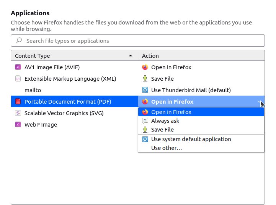The width and height of the screenshot is (276, 205).
Task: Toggle Content Type column sort arrow
Action: (x=131, y=56)
